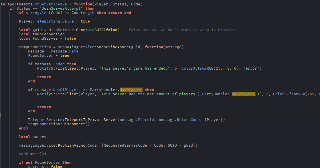This screenshot has height=168, width=320.
Task: Click the "JoinServerAttempt" string literal
Action: pyautogui.click(x=61, y=8)
